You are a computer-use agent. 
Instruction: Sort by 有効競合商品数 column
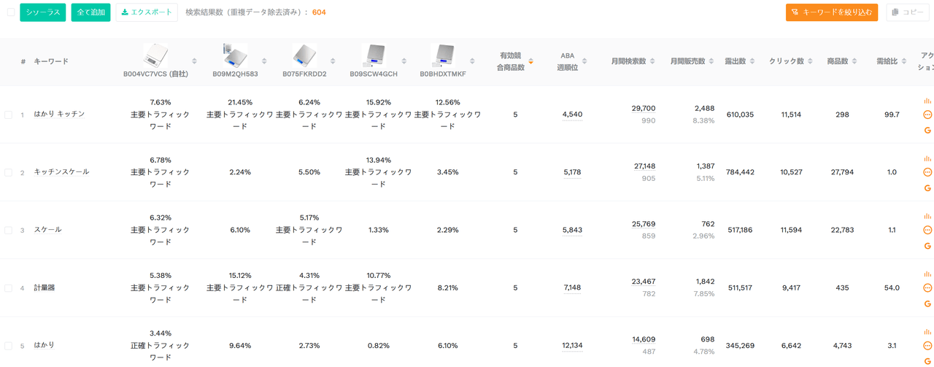pos(531,61)
